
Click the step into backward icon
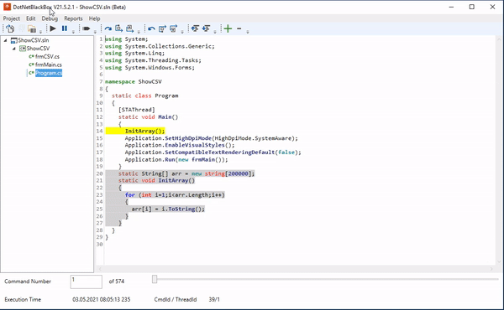[x=162, y=28]
